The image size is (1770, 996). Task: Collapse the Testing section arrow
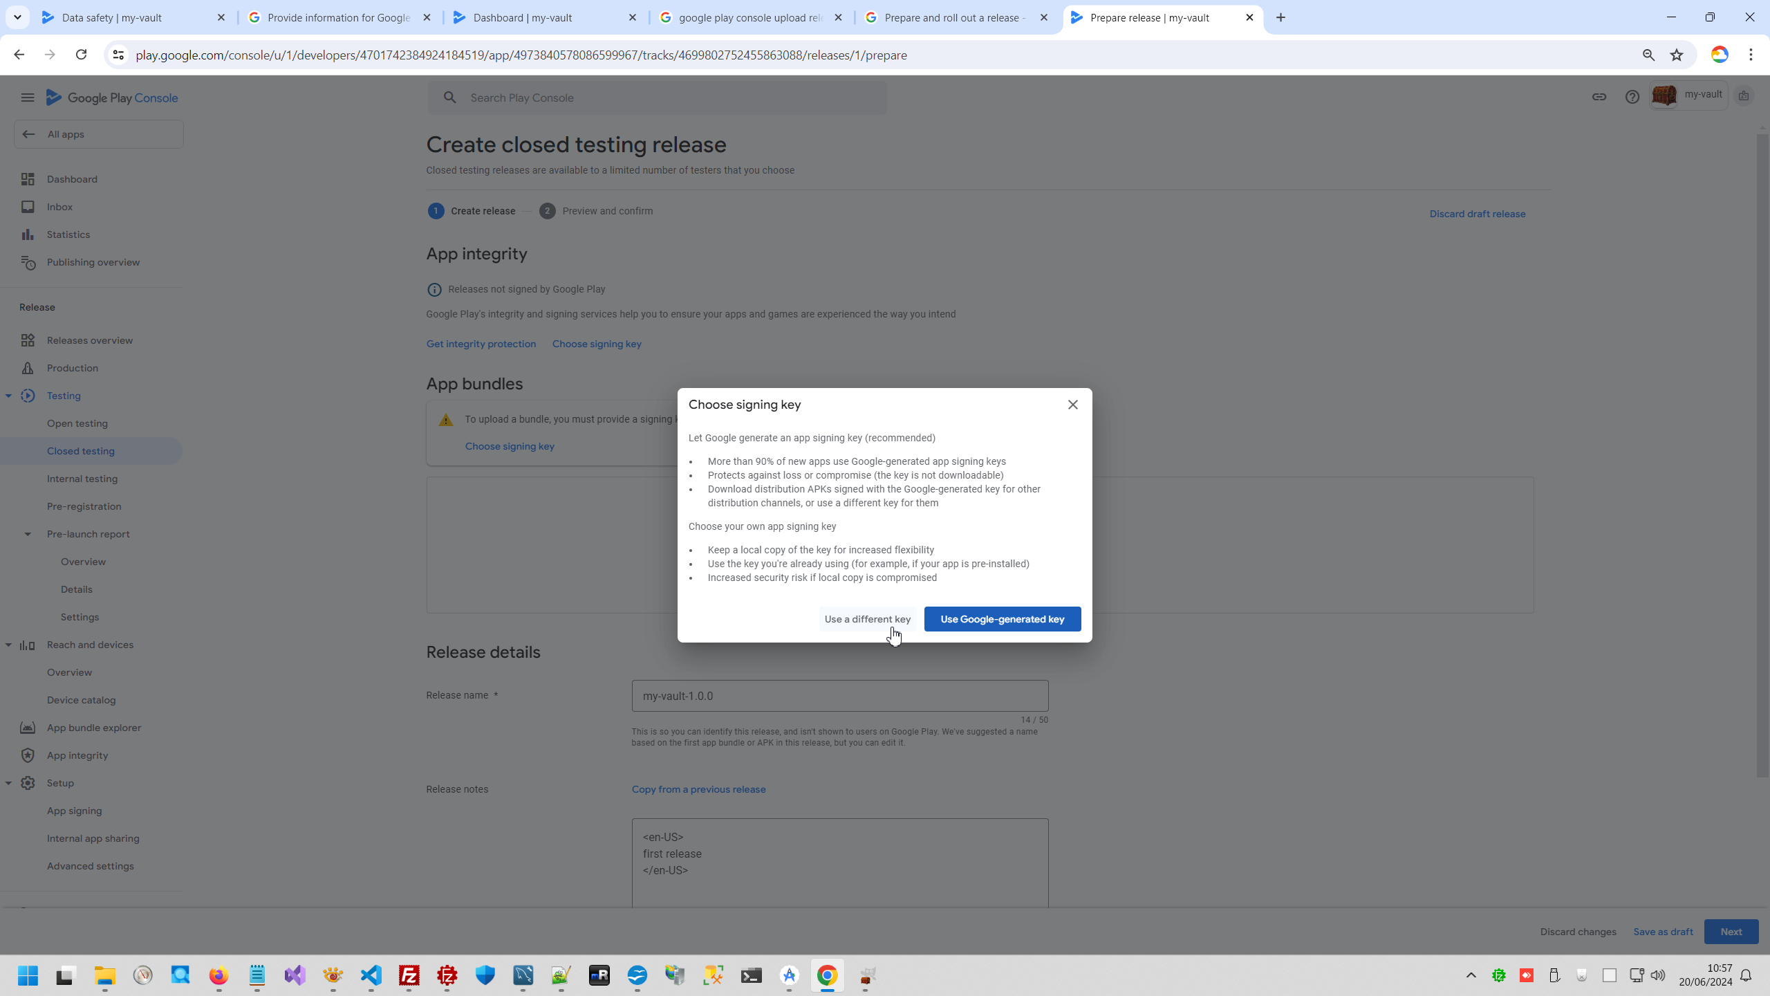8,396
